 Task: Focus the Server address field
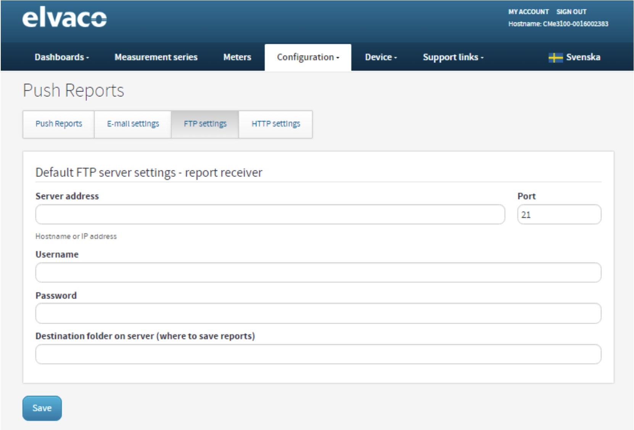[x=270, y=214]
